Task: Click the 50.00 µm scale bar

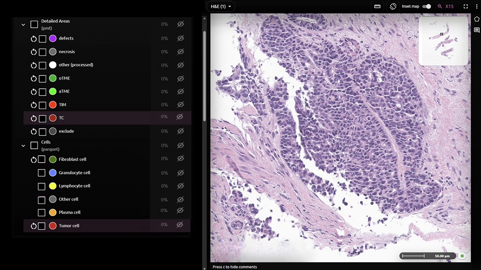Action: click(x=427, y=256)
